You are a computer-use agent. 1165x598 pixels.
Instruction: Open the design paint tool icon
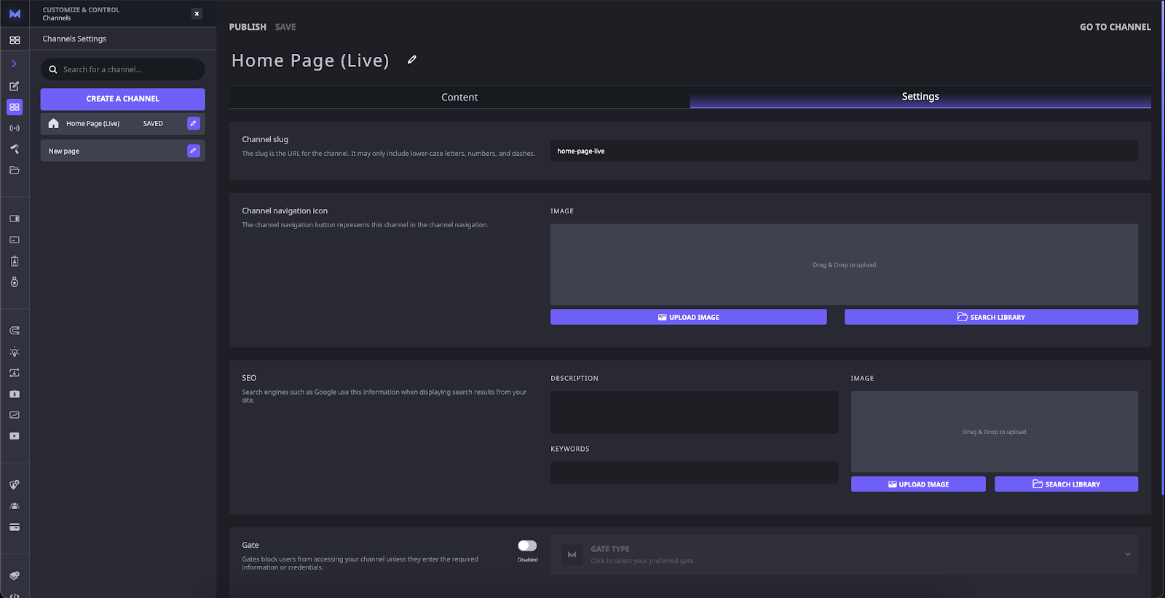(x=15, y=149)
